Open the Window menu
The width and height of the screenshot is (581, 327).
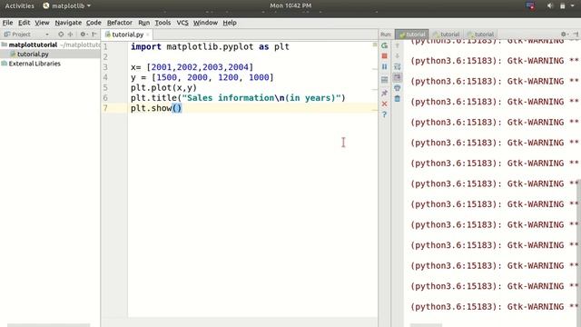(x=205, y=23)
